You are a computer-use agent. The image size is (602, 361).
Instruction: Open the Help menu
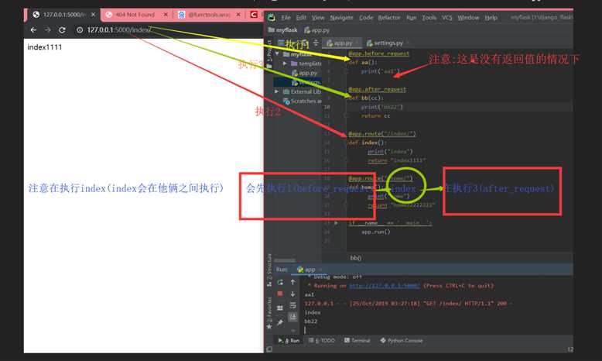coord(491,18)
